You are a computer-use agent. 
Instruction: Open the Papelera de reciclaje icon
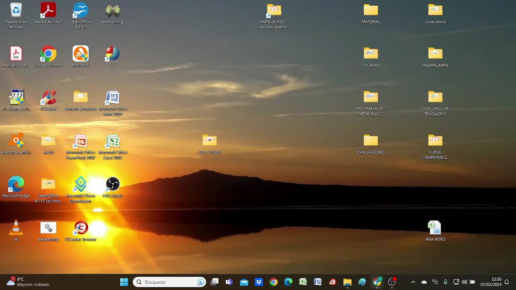tap(16, 10)
